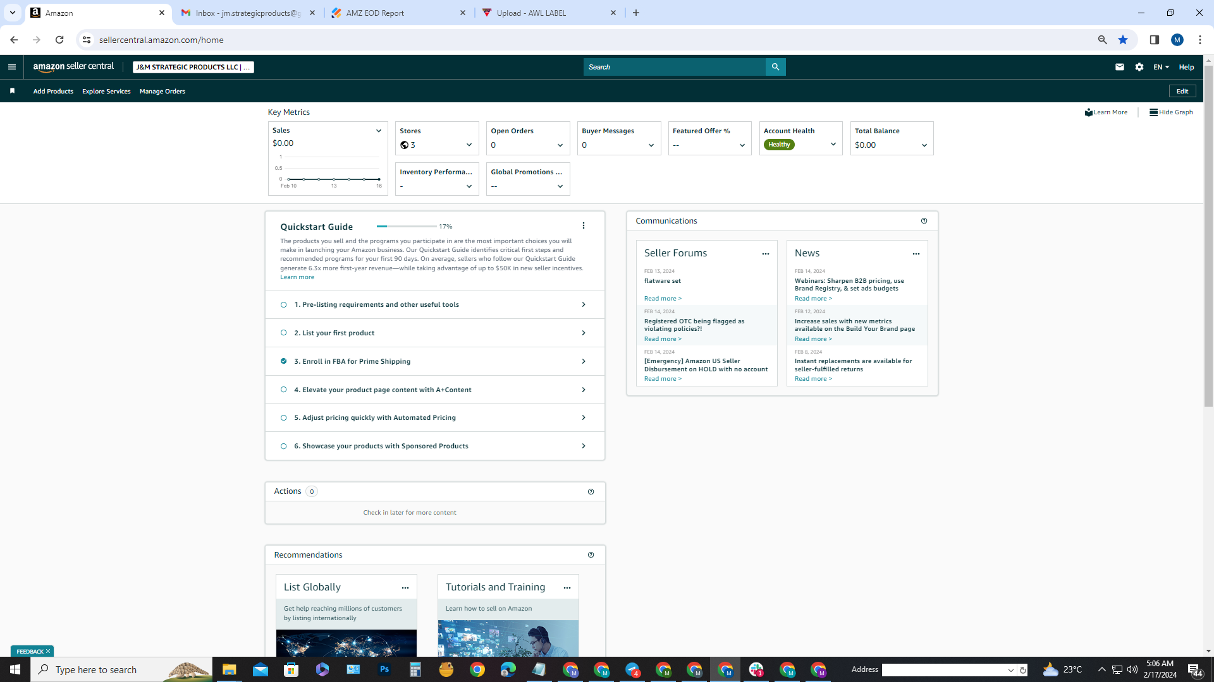The height and width of the screenshot is (682, 1214).
Task: Click the Amazon Seller Central logo
Action: click(x=74, y=67)
